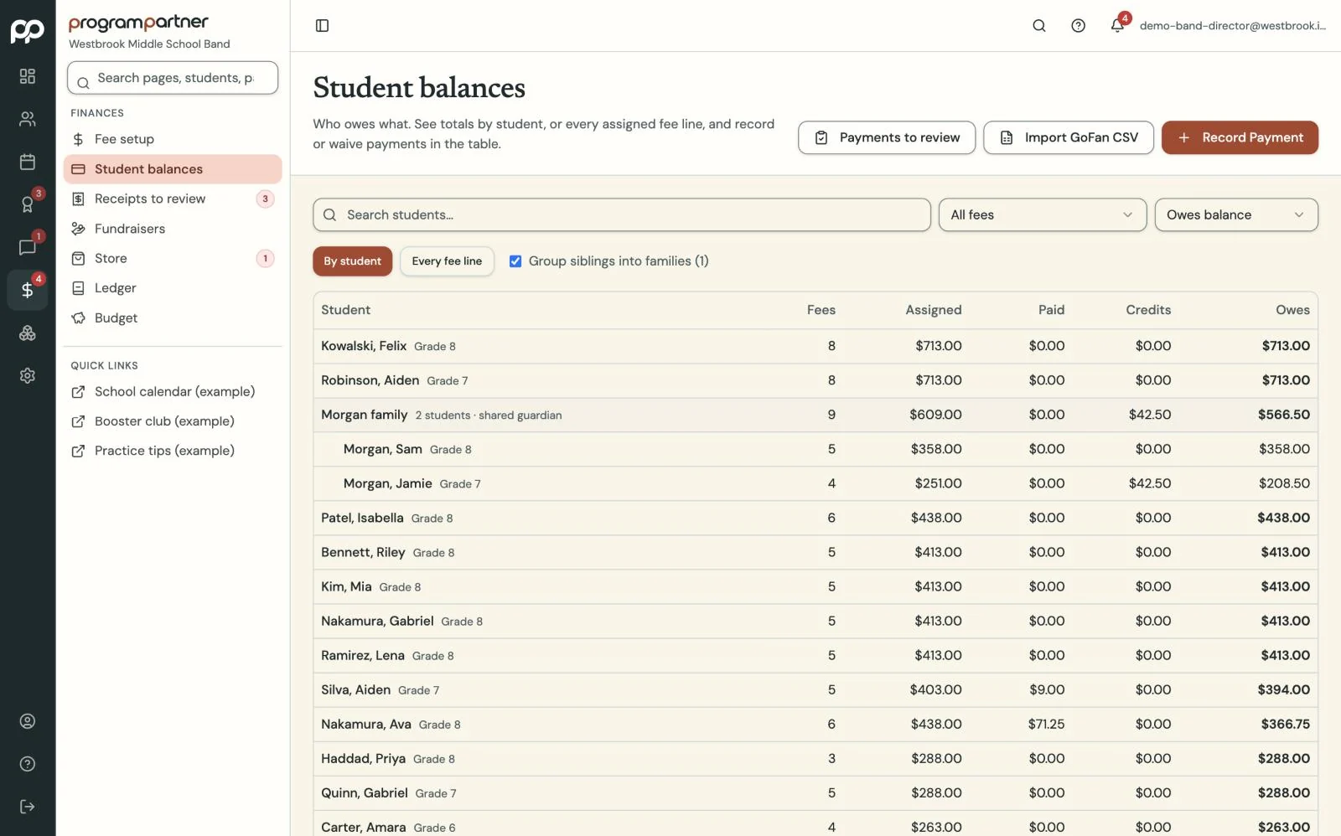Open the Budget page
1341x836 pixels.
(173, 318)
